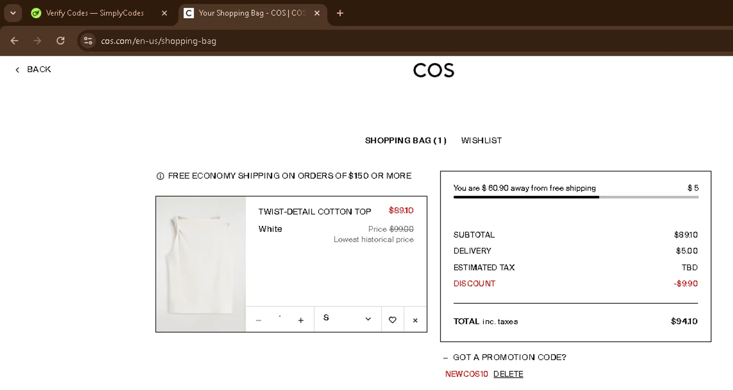
Task: Click Lowest historical price text
Action: pyautogui.click(x=374, y=239)
